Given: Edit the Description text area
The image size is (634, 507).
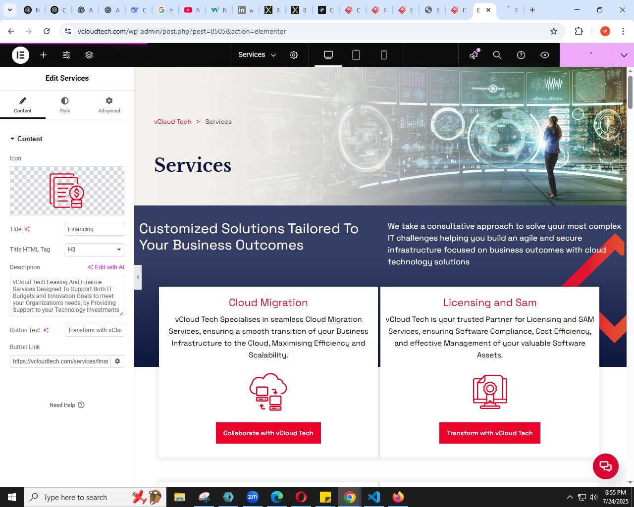Looking at the screenshot, I should [67, 296].
